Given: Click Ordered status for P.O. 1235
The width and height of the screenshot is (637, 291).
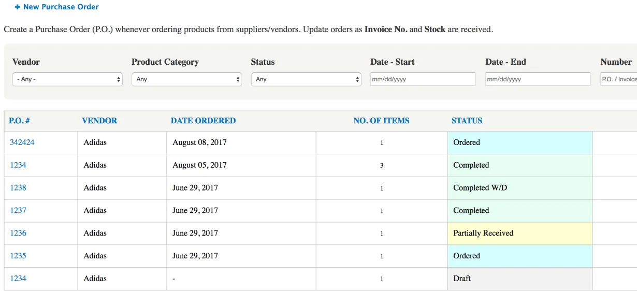Looking at the screenshot, I should point(520,256).
